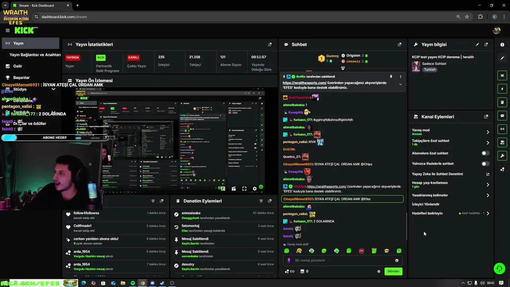Open Yapay Zeka ile Sohbet Denetimi
The image size is (510, 287).
(x=451, y=174)
